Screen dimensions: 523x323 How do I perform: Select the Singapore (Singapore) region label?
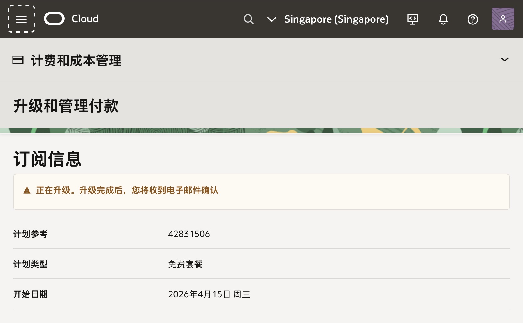pyautogui.click(x=336, y=19)
